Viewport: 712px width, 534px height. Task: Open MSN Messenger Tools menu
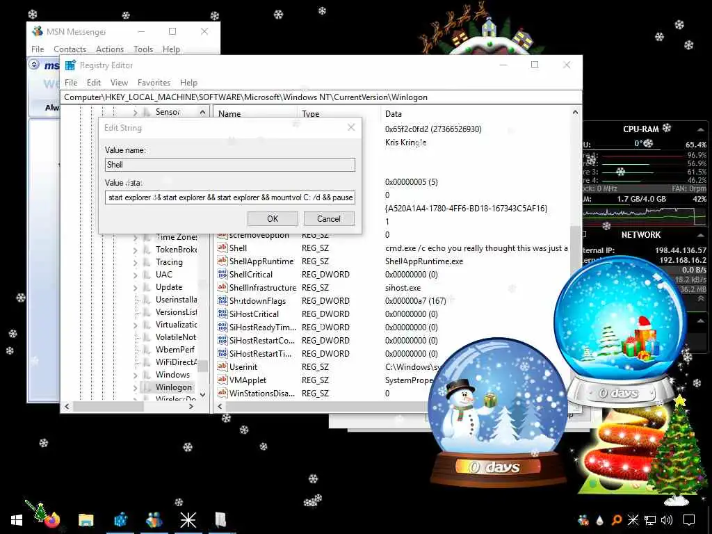pyautogui.click(x=143, y=49)
